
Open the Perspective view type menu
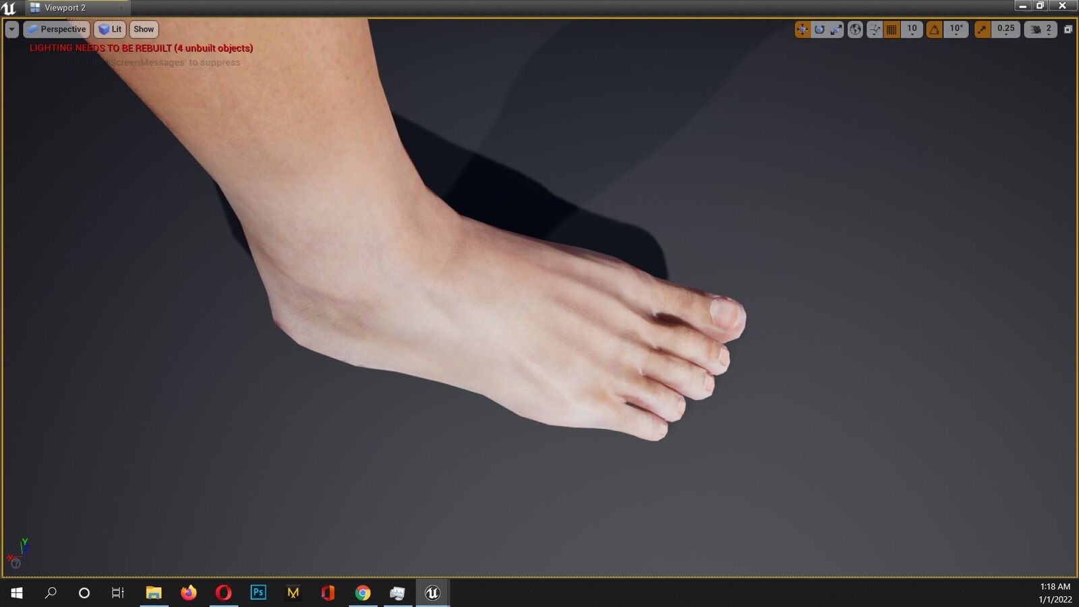click(x=57, y=29)
